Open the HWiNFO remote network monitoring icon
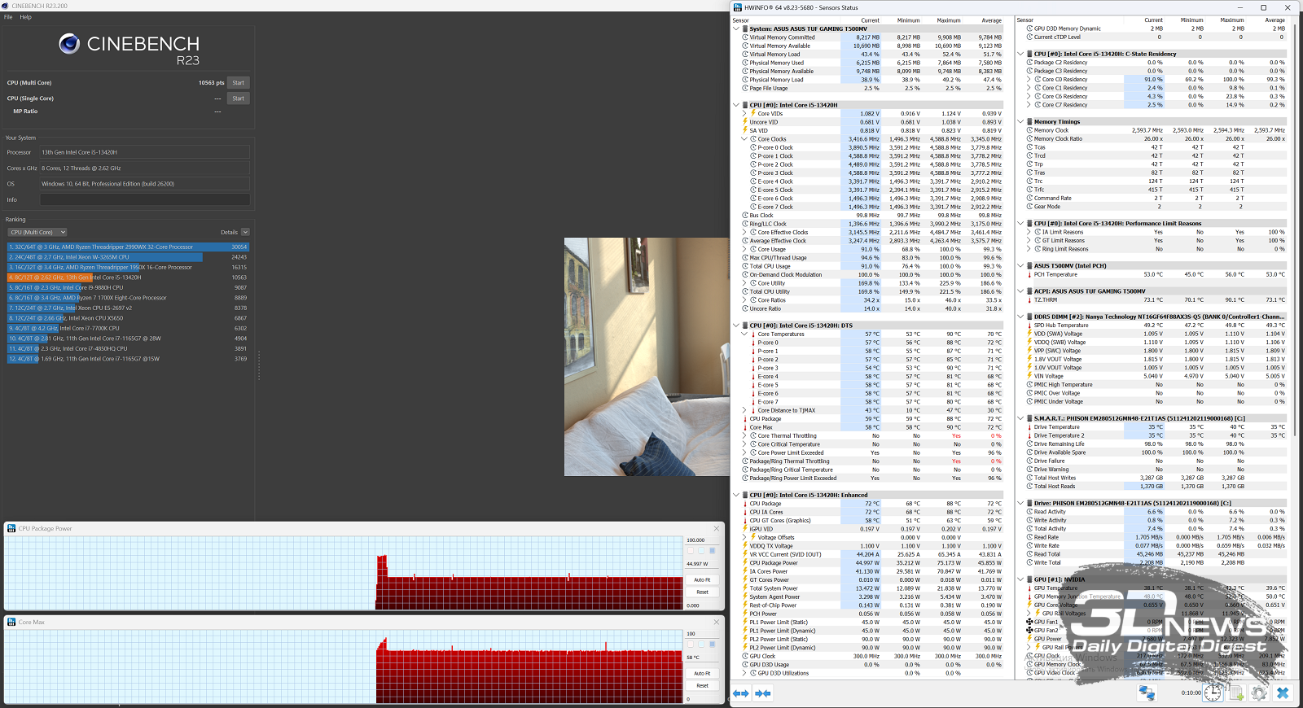The image size is (1303, 708). coord(1147,693)
